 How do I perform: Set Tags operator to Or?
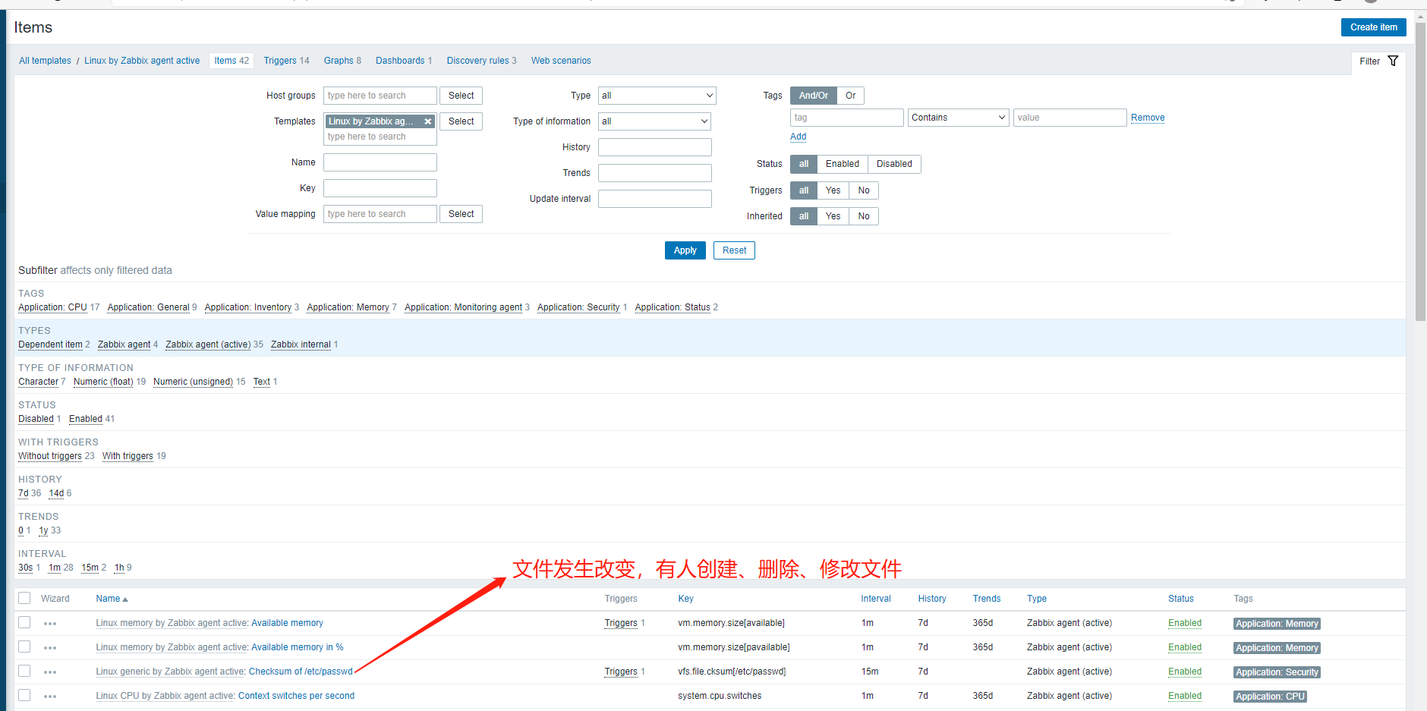[x=850, y=96]
